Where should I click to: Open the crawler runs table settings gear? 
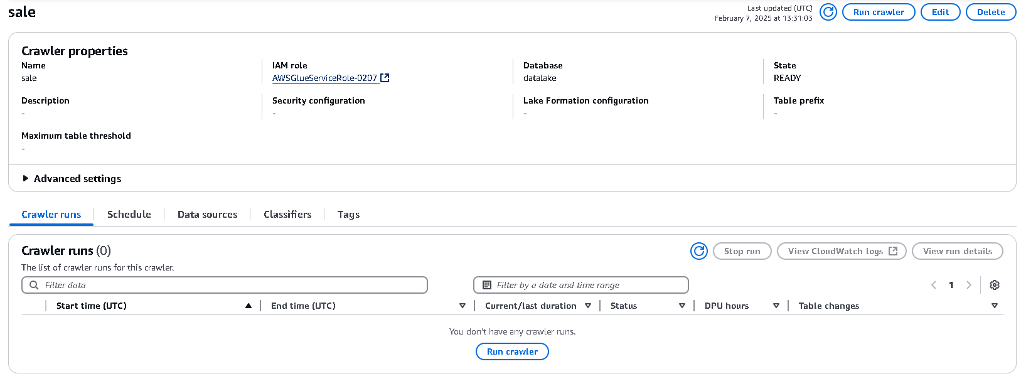(995, 285)
